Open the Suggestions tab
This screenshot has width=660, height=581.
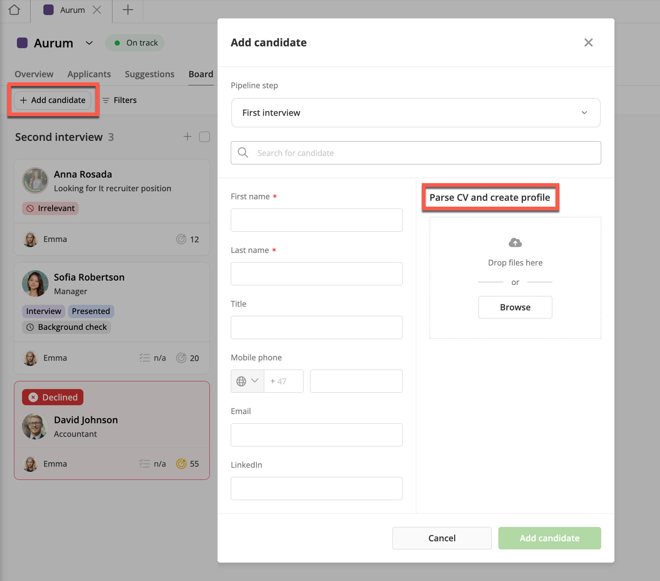tap(150, 74)
